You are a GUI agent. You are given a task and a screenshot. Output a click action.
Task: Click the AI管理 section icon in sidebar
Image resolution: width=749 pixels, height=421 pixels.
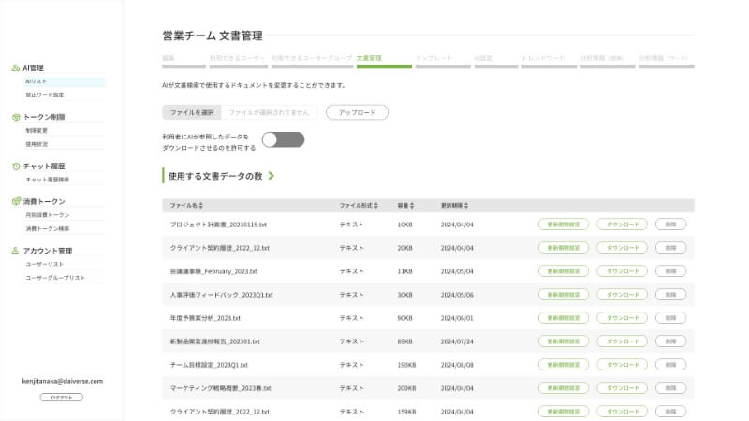pos(16,68)
